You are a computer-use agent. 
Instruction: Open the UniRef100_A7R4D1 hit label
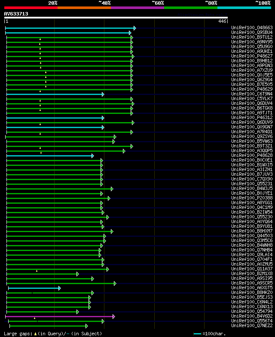pyautogui.click(x=252, y=132)
